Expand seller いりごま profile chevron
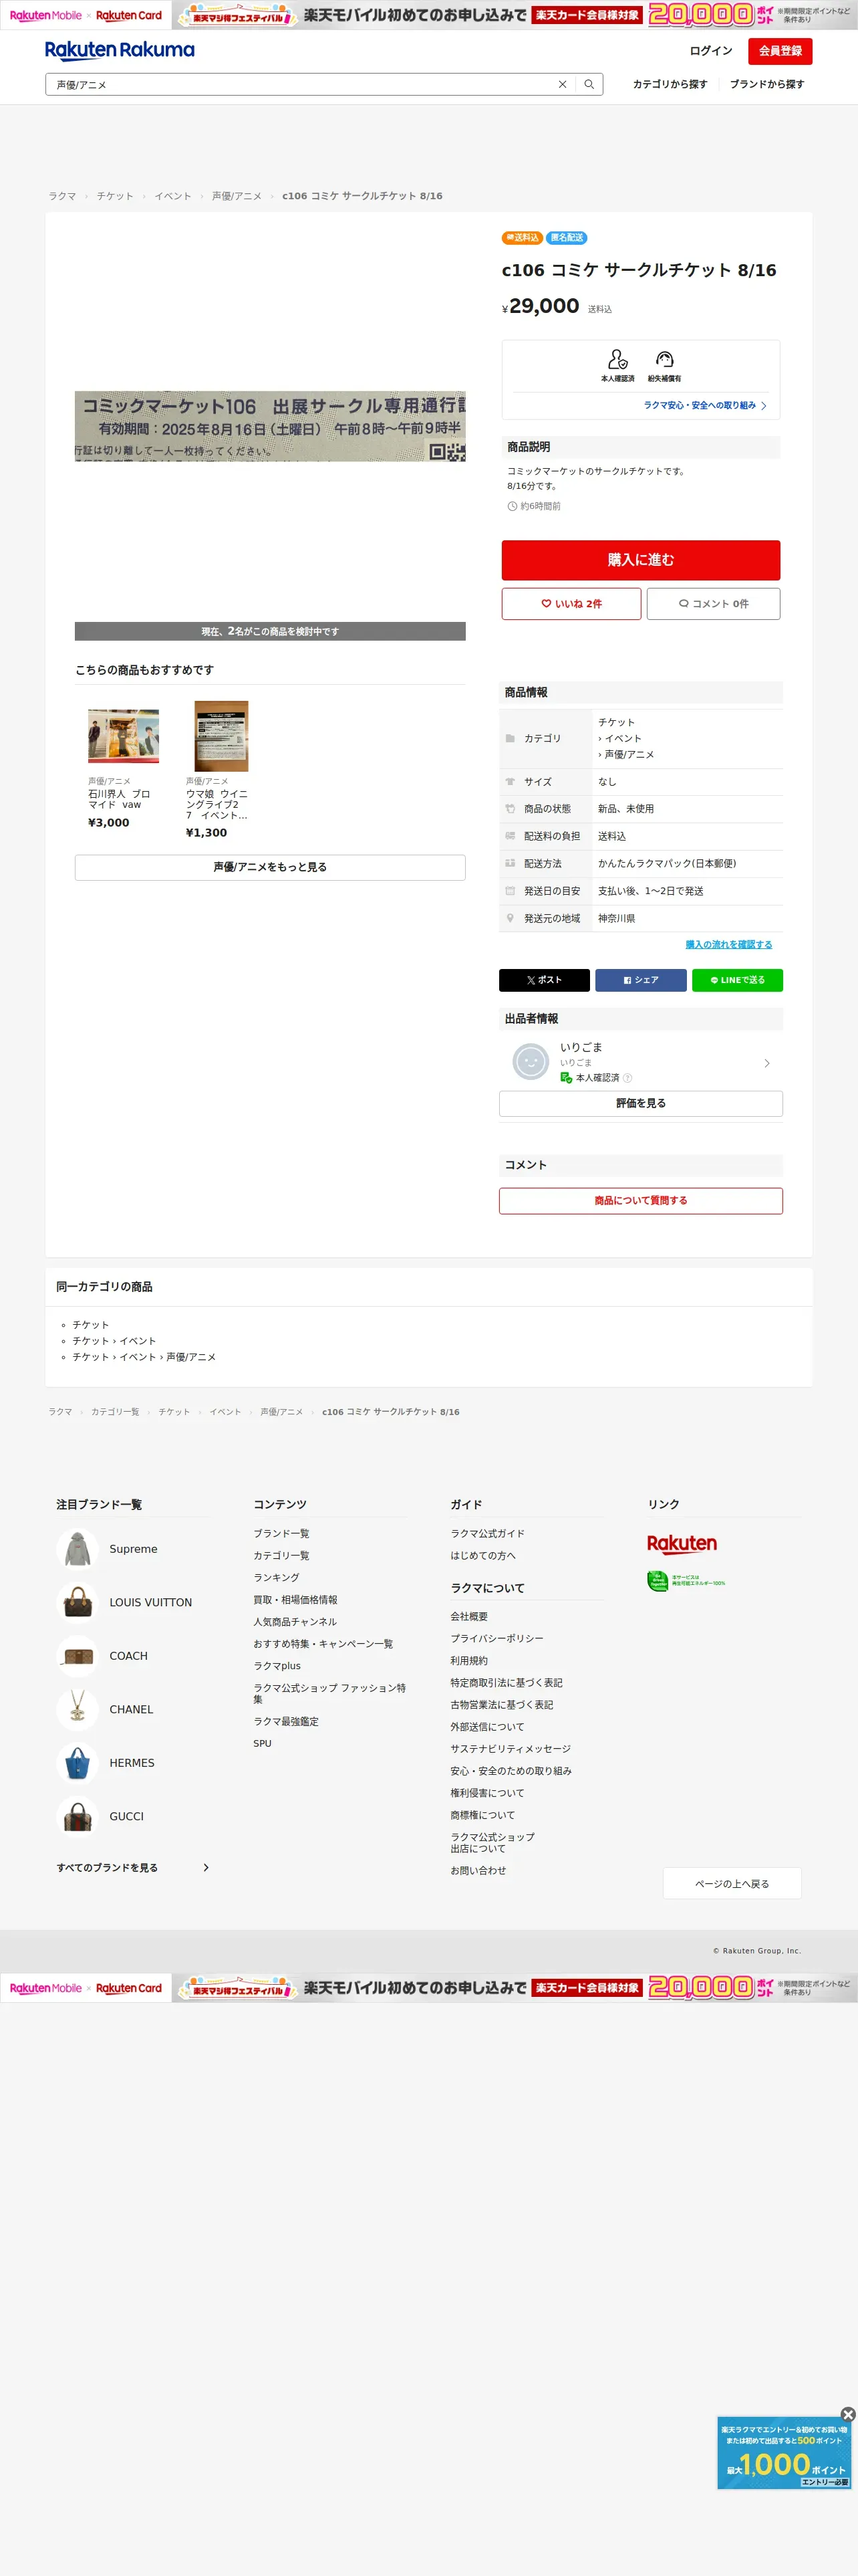Image resolution: width=858 pixels, height=2576 pixels. pyautogui.click(x=767, y=1063)
